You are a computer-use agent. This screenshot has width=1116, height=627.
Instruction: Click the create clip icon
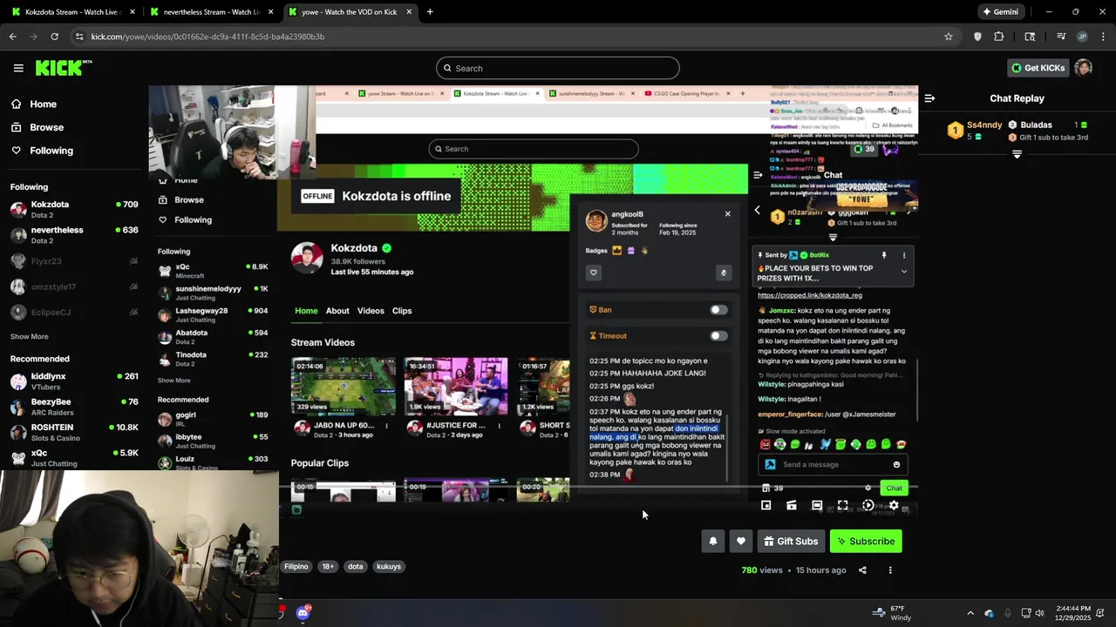click(792, 505)
